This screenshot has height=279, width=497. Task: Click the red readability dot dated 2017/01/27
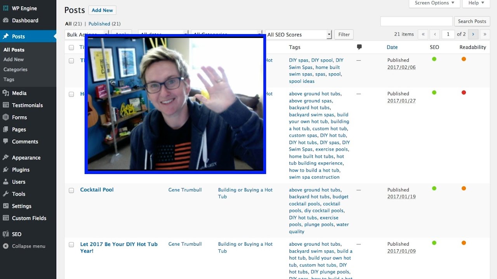464,92
